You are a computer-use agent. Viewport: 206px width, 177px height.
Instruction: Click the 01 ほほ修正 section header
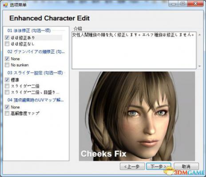[29, 31]
